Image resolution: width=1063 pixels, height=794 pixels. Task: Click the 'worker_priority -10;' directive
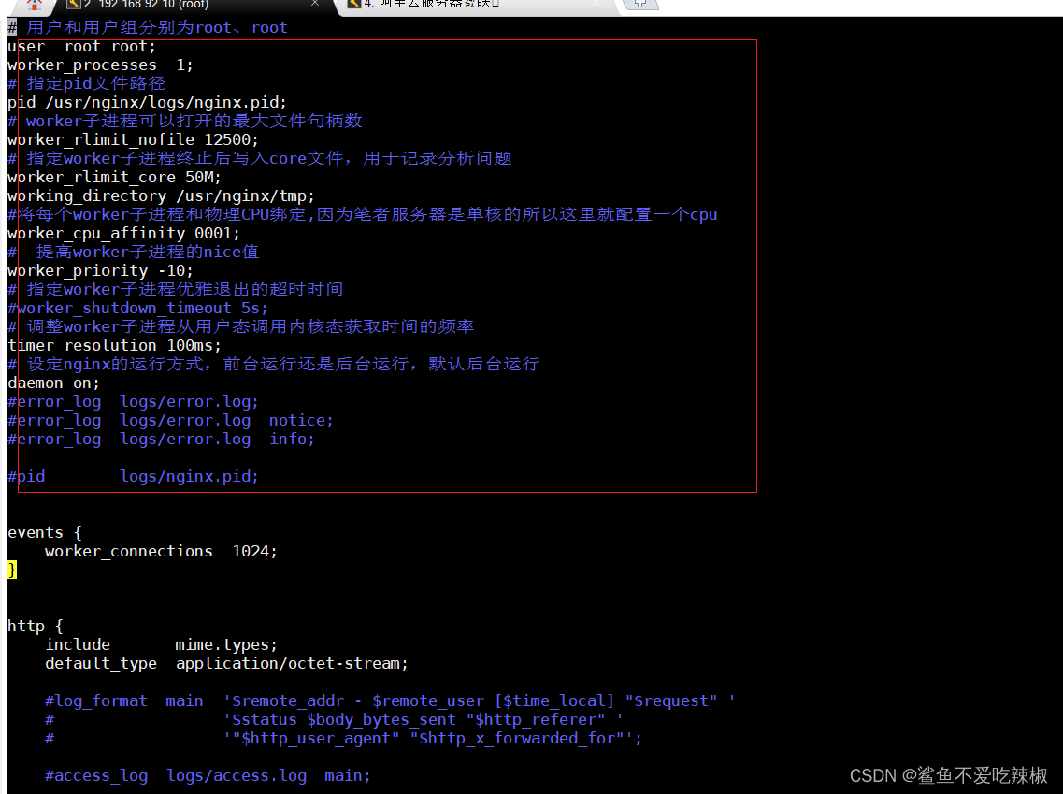100,271
